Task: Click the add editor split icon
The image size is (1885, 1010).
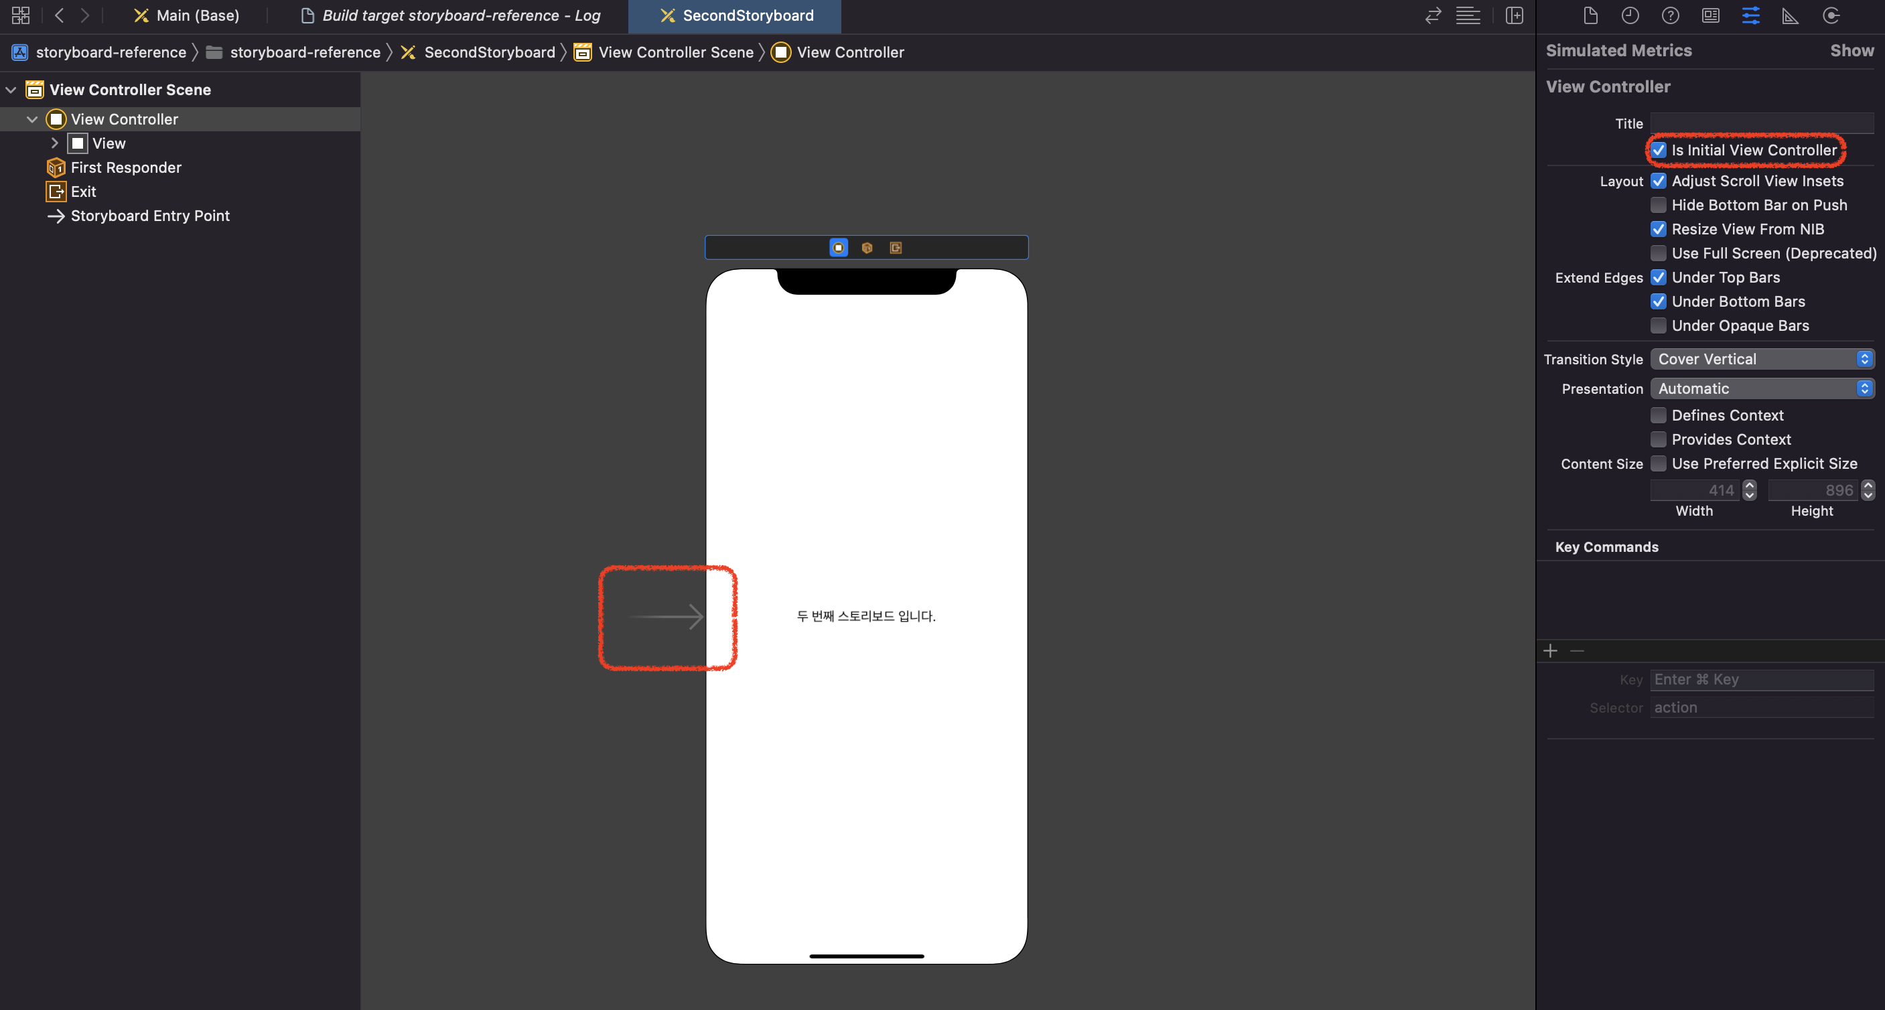Action: [1514, 15]
